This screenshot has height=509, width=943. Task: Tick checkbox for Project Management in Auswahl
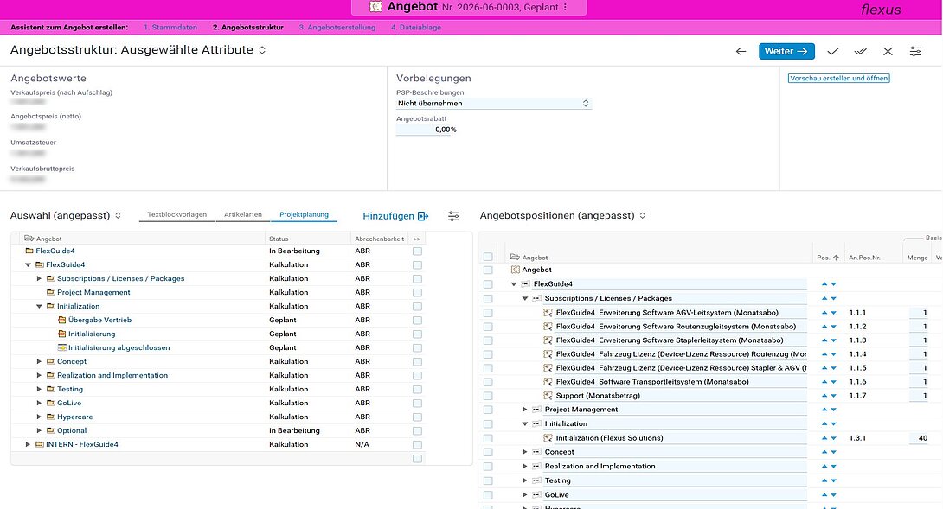coord(417,293)
